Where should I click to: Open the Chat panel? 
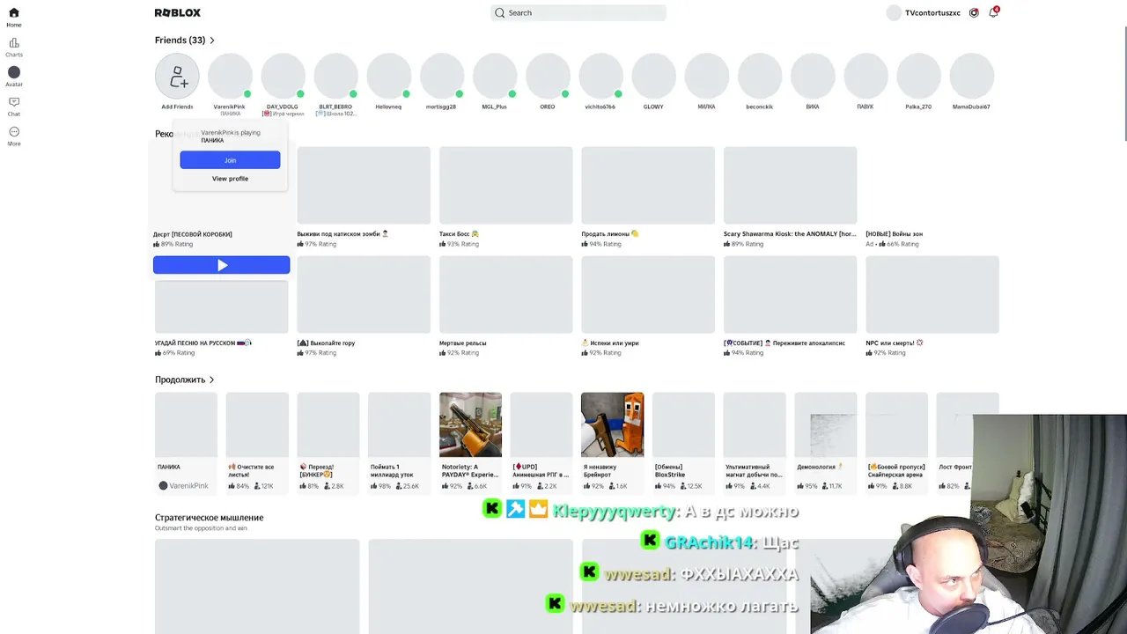(x=14, y=107)
